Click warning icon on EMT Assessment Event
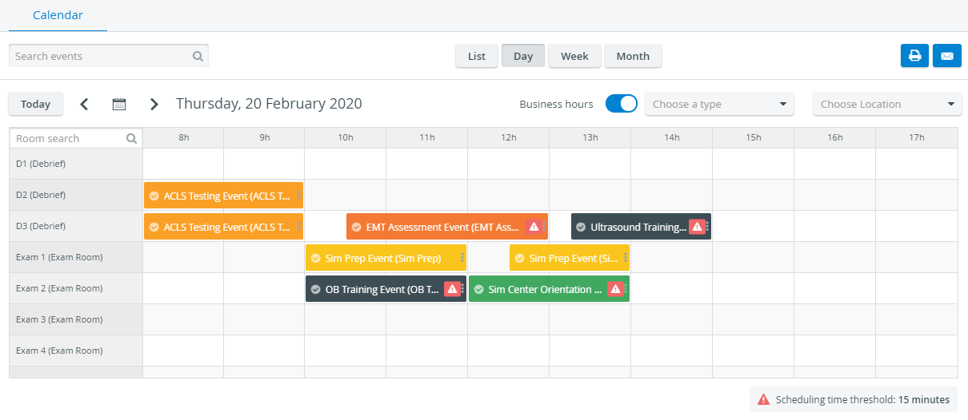The image size is (968, 420). 534,227
